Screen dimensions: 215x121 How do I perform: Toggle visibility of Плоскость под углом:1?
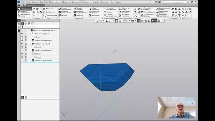coord(23,44)
